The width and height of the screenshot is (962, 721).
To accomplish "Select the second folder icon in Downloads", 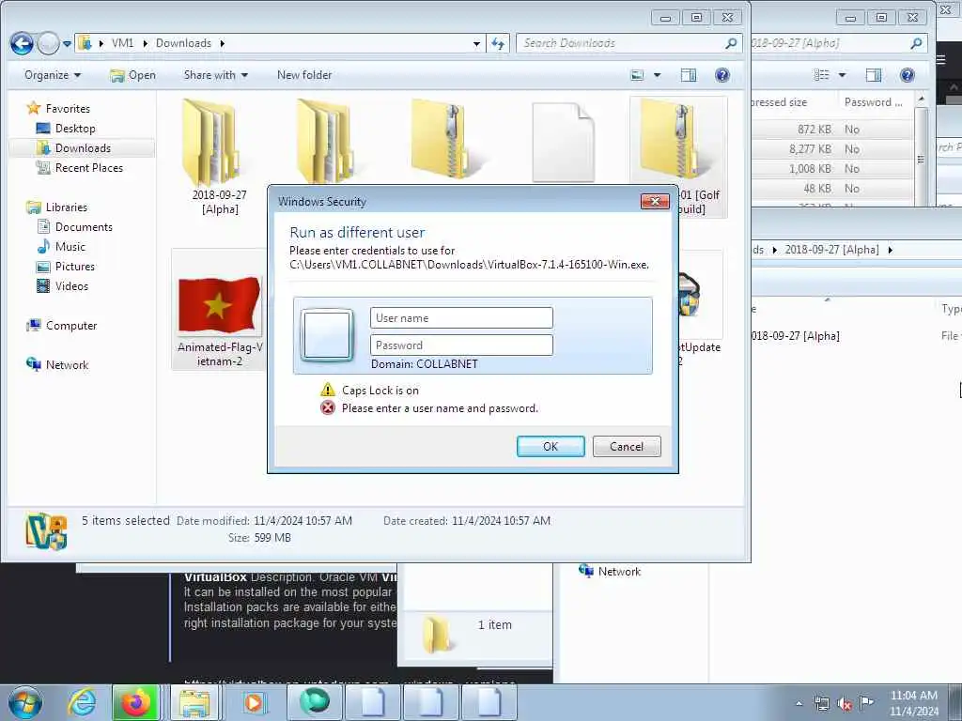I will click(325, 141).
